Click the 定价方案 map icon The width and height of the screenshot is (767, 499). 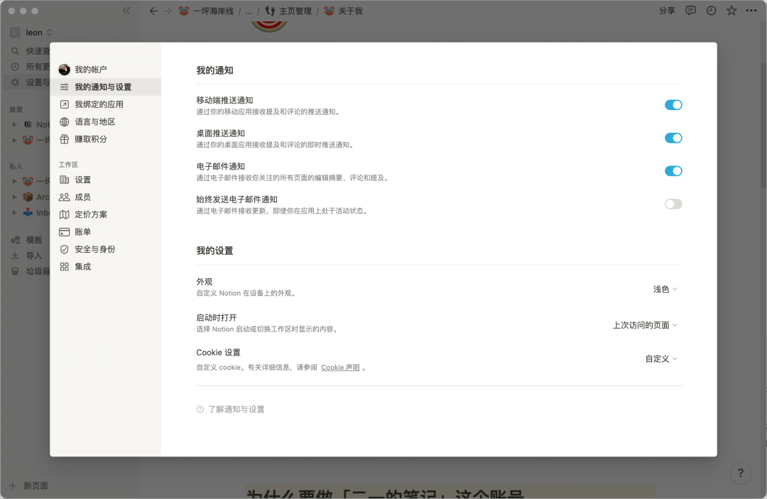pos(64,214)
